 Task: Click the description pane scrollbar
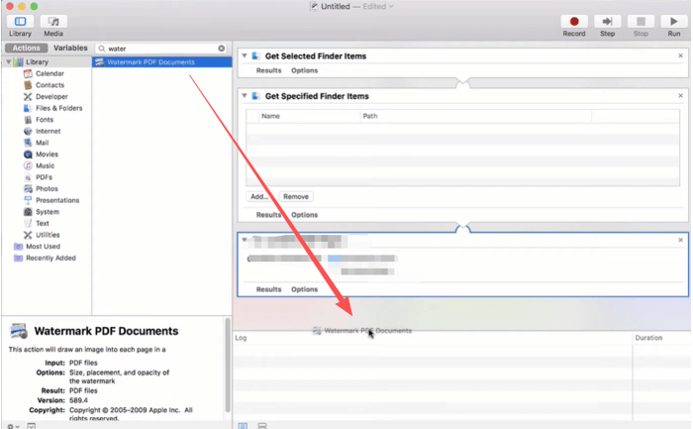click(x=228, y=365)
